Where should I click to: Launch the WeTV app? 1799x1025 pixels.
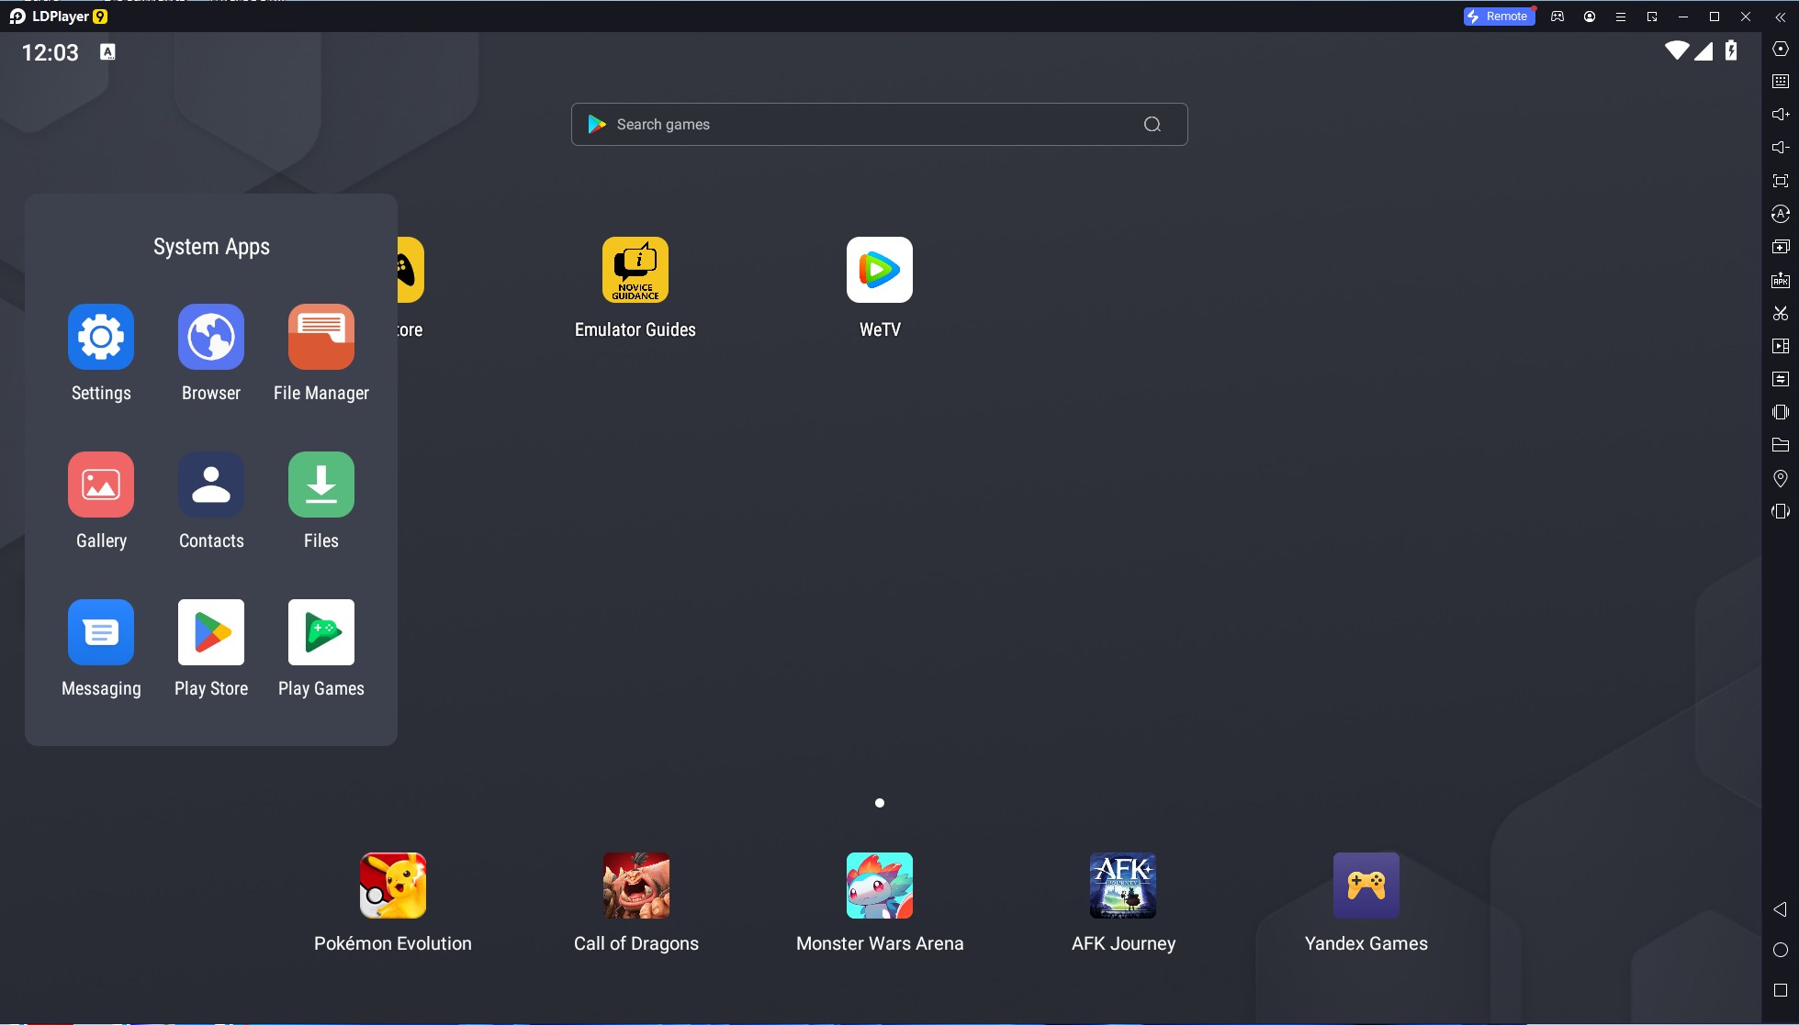[x=880, y=270]
